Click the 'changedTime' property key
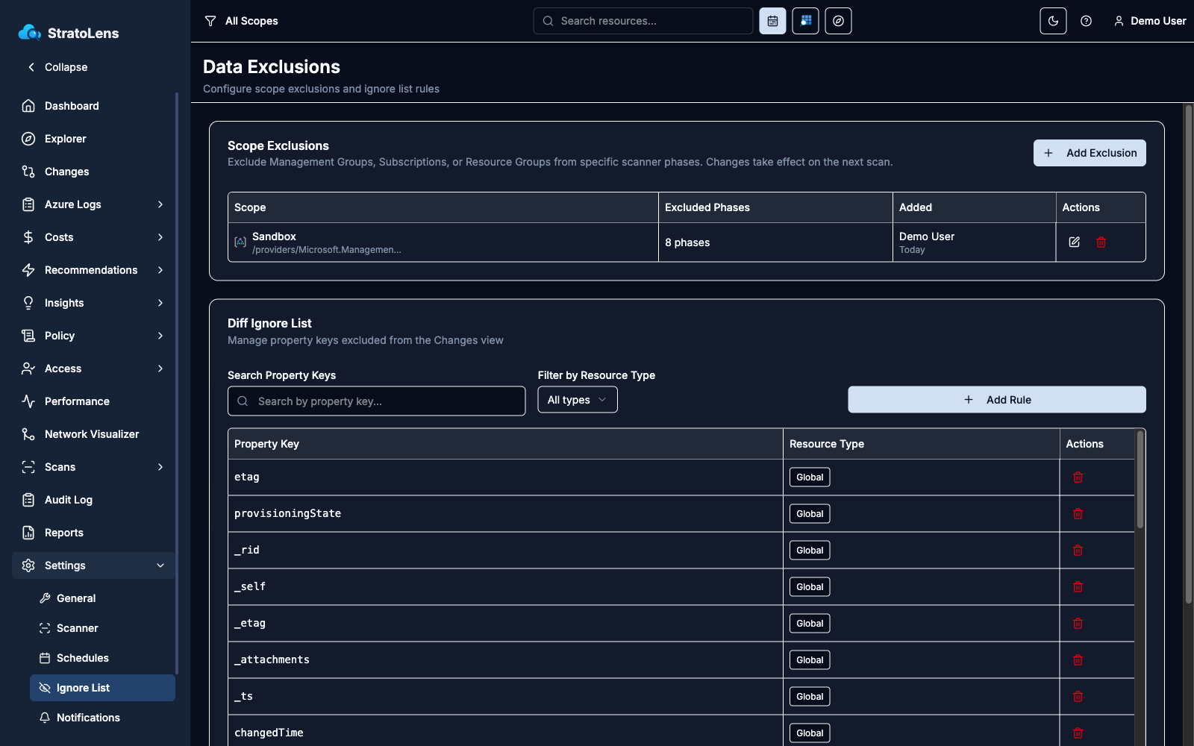 (x=269, y=733)
